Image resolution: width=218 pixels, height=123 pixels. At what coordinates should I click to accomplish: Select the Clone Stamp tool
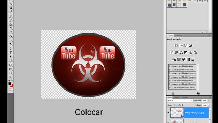point(11,24)
